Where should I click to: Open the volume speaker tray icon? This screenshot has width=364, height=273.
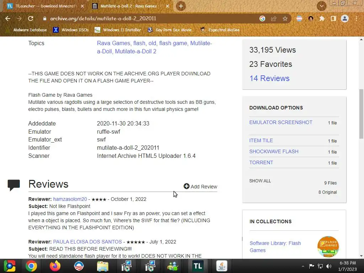click(x=329, y=266)
